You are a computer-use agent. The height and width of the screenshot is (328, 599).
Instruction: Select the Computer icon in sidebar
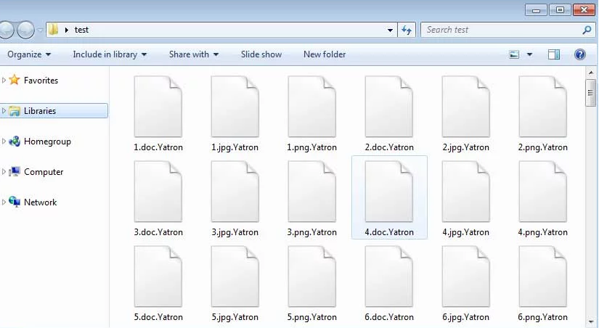tap(15, 172)
